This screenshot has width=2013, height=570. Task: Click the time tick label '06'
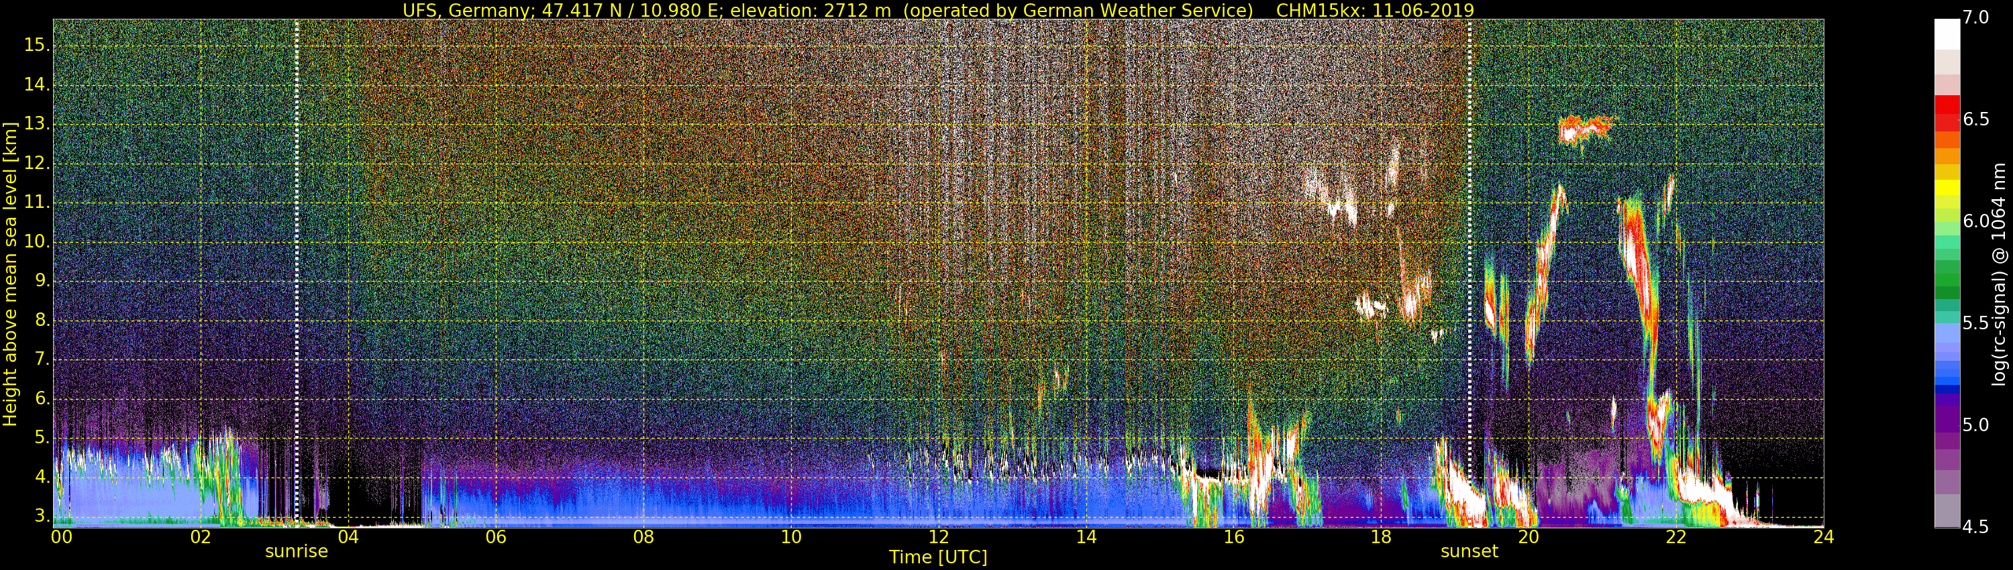[495, 536]
